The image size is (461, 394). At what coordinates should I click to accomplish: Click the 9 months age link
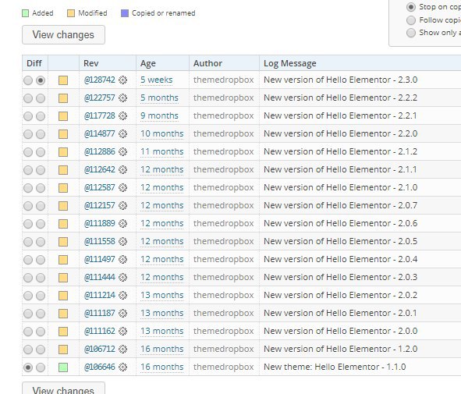click(x=159, y=115)
